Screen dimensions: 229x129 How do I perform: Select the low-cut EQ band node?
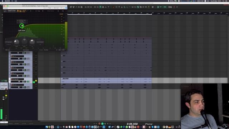pyautogui.click(x=22, y=26)
